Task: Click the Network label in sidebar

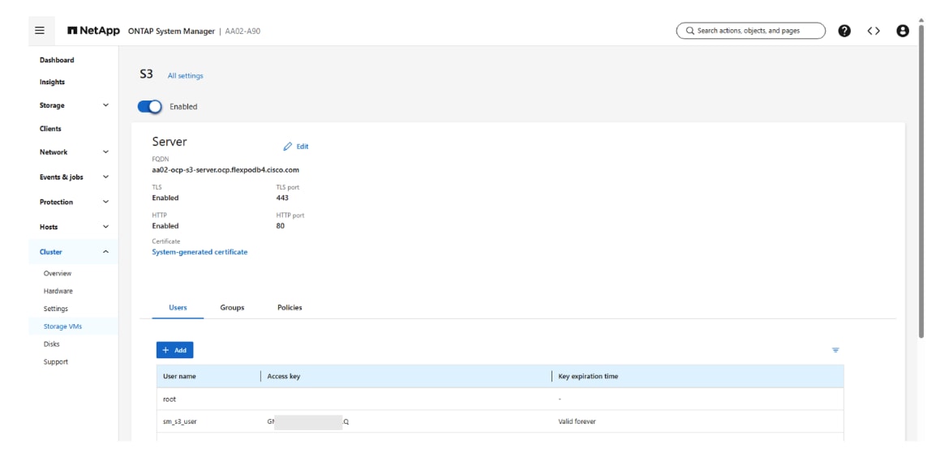Action: pyautogui.click(x=54, y=152)
